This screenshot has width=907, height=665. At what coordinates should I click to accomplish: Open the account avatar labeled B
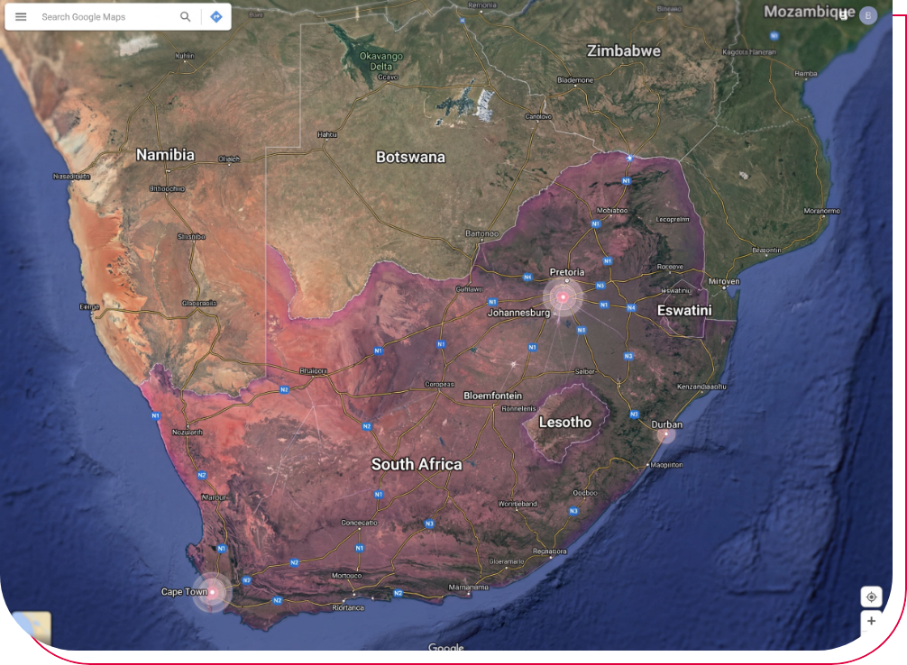click(867, 15)
